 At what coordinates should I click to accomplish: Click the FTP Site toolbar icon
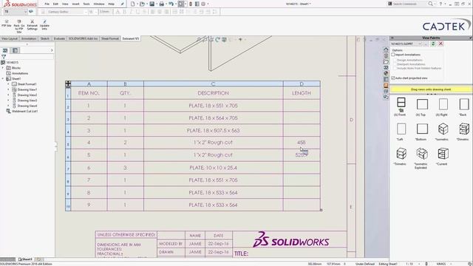tap(7, 24)
